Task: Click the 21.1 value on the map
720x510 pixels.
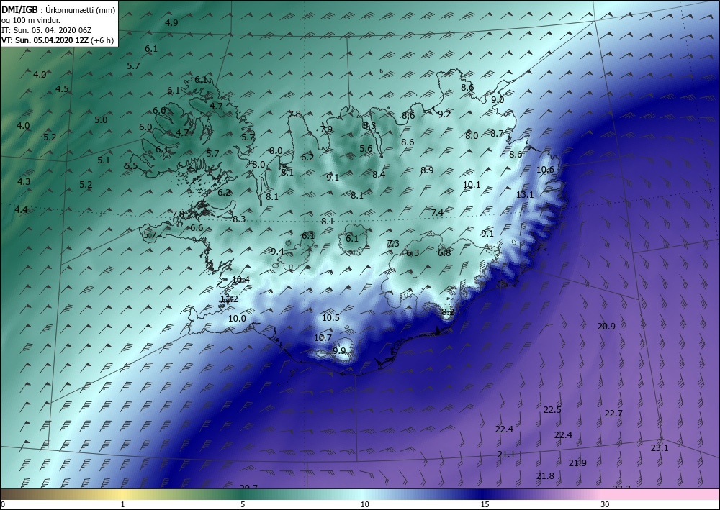Action: coord(506,454)
